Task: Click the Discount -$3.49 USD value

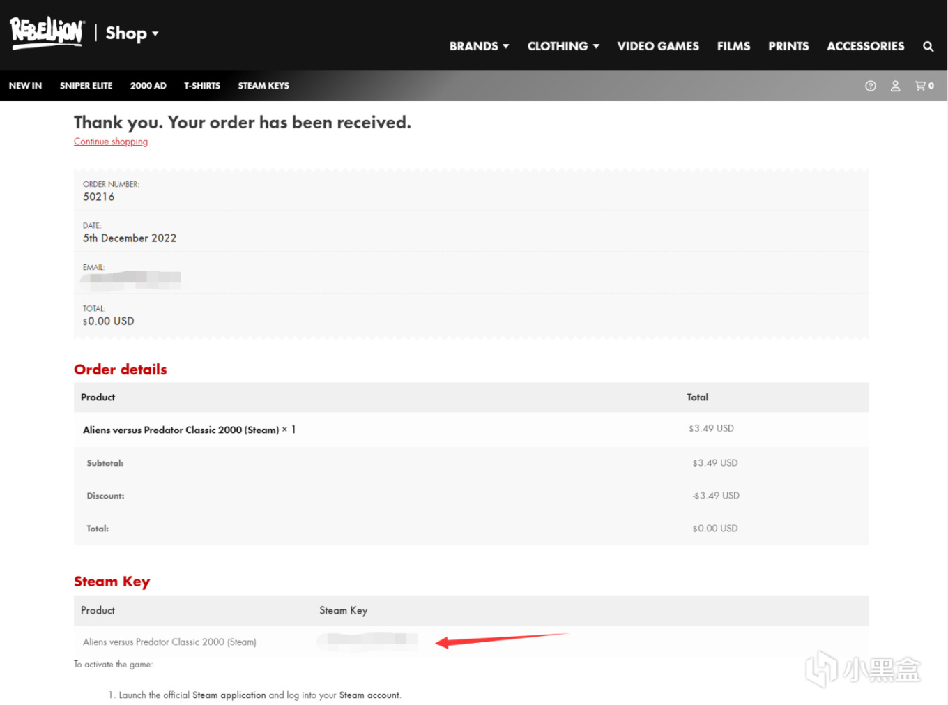Action: [716, 496]
